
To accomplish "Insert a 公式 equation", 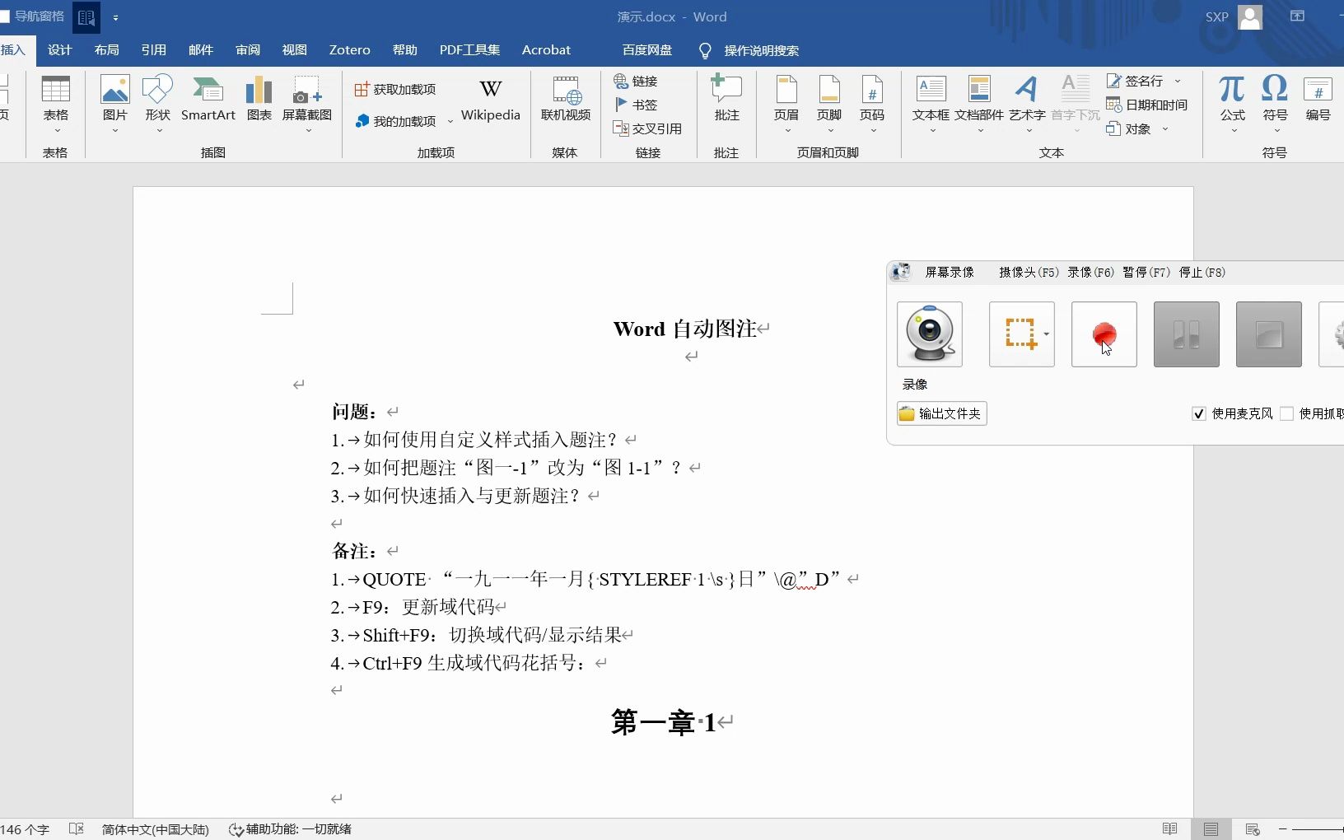I will coord(1232,89).
